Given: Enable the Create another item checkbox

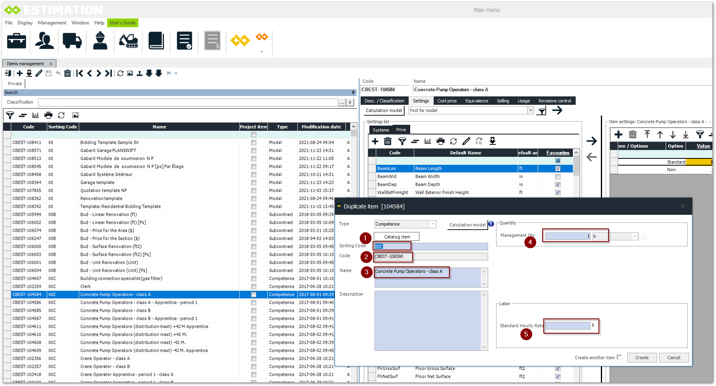Looking at the screenshot, I should pos(619,357).
